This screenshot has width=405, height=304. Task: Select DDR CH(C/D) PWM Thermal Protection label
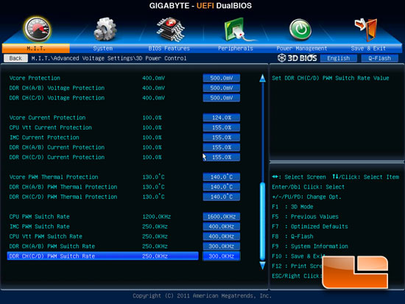point(63,197)
